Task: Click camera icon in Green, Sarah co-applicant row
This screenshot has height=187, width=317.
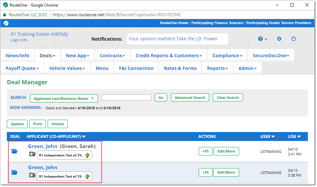Action: tap(32, 154)
